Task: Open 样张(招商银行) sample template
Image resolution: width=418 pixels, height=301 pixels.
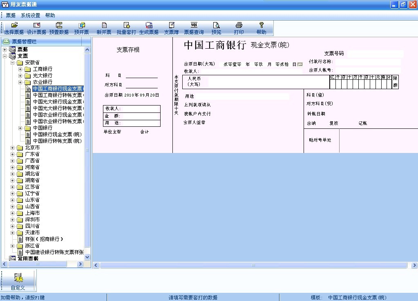Action: (44, 239)
